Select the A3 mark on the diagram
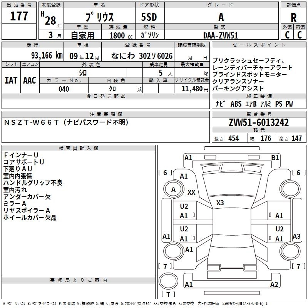308x308 pixels. [296, 236]
